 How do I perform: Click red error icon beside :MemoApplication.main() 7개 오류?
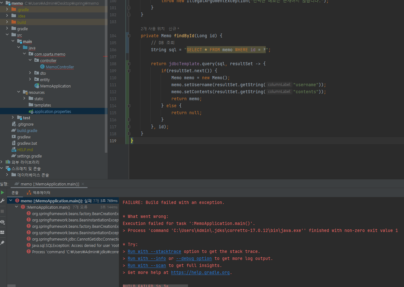click(23, 207)
